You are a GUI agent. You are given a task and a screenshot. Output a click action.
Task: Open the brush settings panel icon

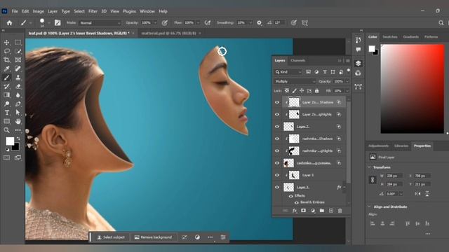(x=58, y=23)
